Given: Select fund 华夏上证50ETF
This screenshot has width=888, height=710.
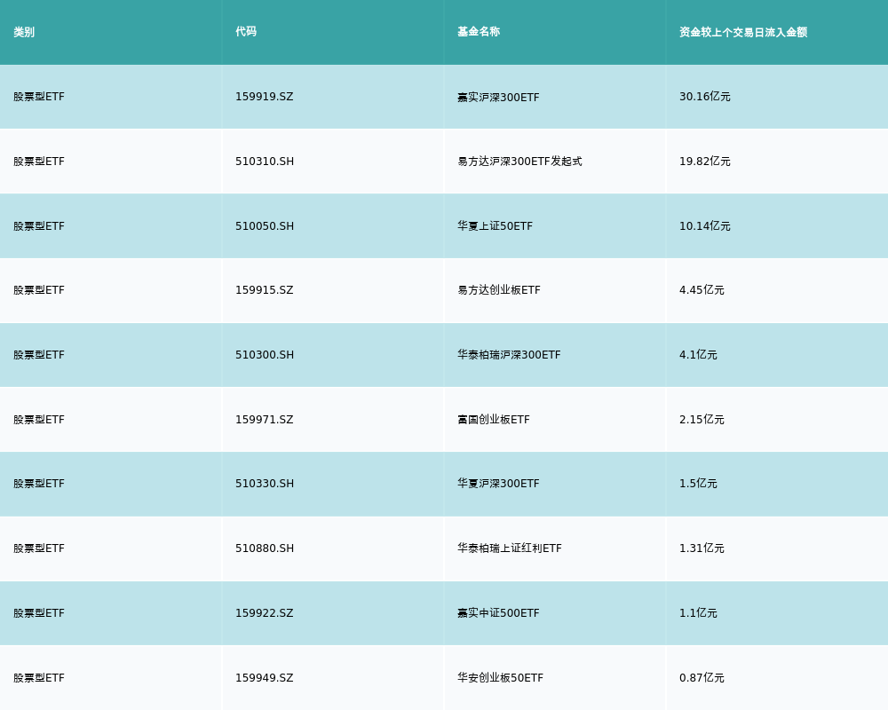Looking at the screenshot, I should 495,226.
